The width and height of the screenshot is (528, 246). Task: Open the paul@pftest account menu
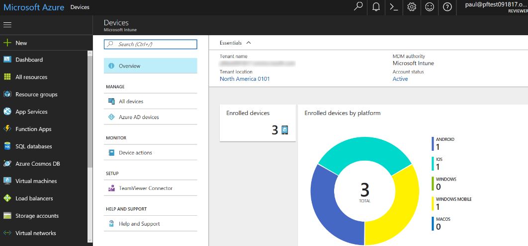click(x=496, y=7)
